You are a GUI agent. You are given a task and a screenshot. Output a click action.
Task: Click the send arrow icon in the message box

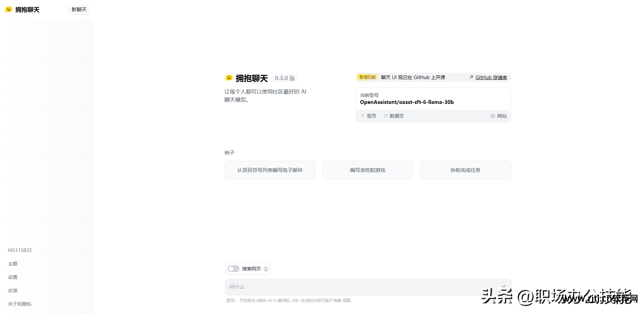coord(503,287)
